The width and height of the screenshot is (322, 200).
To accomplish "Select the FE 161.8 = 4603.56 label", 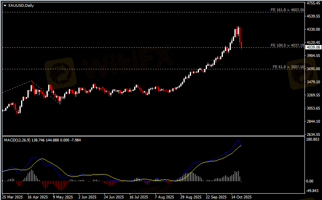I will (x=287, y=10).
